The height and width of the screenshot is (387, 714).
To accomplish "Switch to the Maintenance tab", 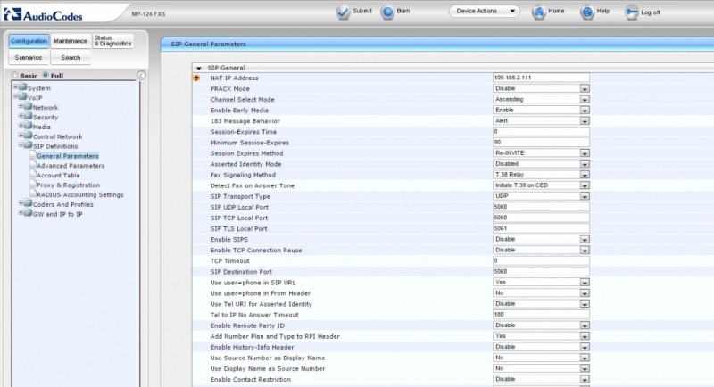I will (x=71, y=41).
